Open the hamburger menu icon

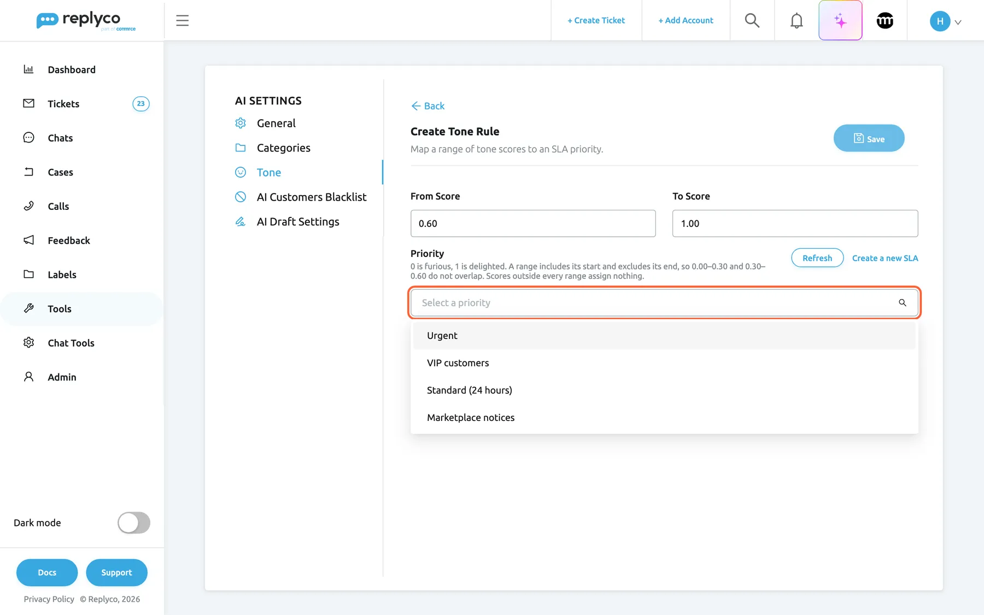click(182, 21)
